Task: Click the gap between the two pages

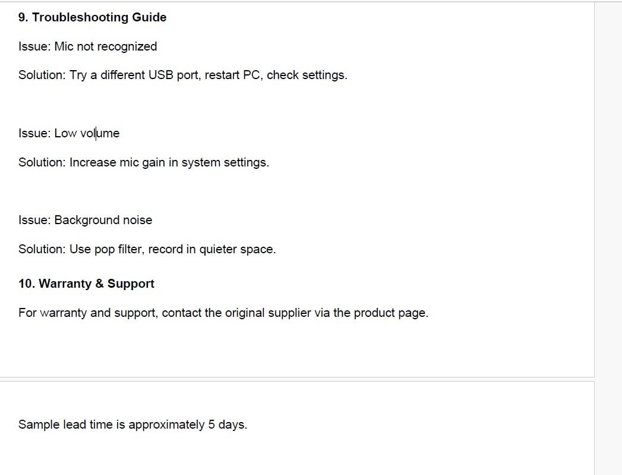Action: [297, 379]
